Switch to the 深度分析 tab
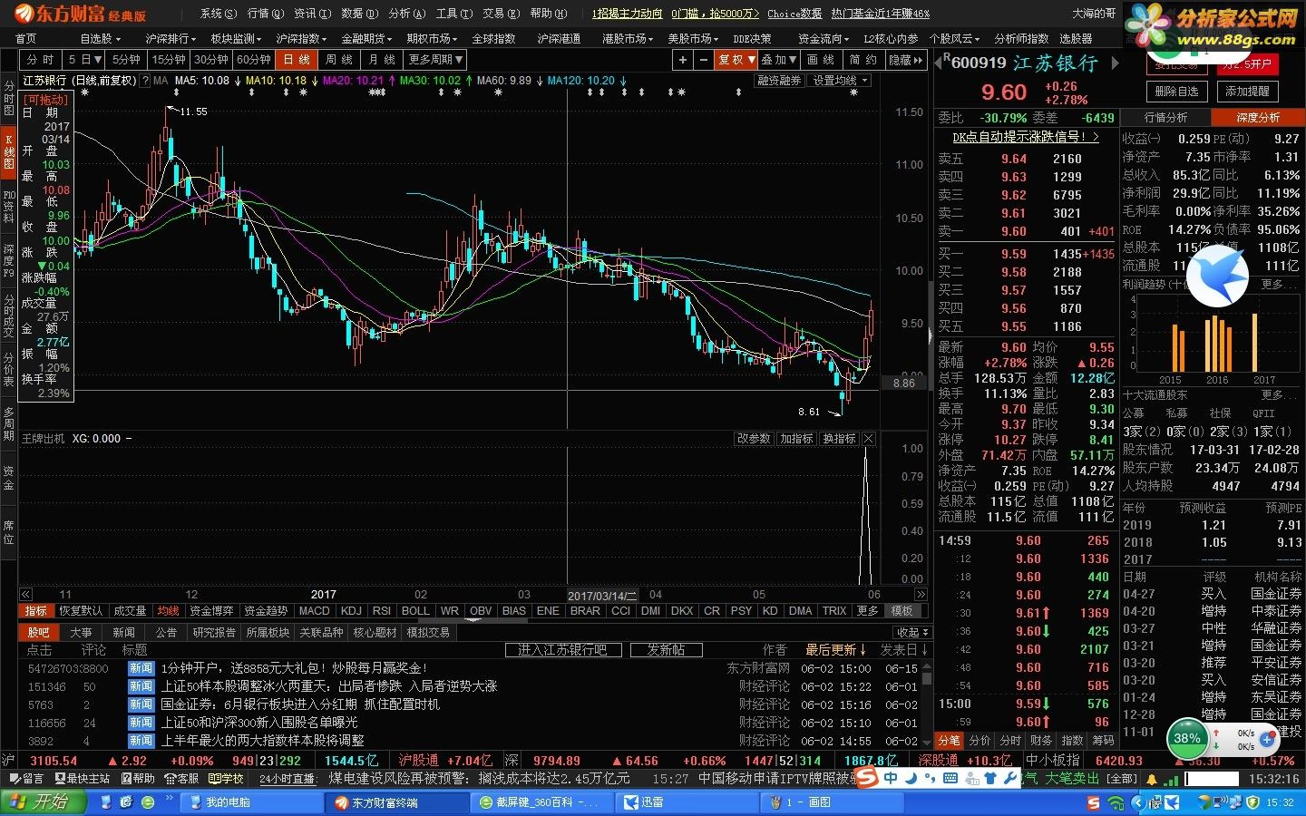 coord(1258,118)
